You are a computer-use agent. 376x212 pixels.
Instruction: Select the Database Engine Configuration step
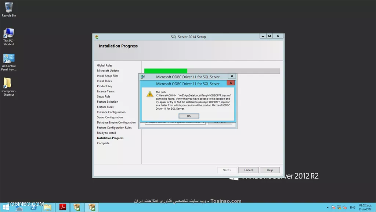[x=116, y=123]
